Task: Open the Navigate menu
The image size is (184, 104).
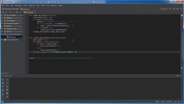Action: tap(18, 5)
